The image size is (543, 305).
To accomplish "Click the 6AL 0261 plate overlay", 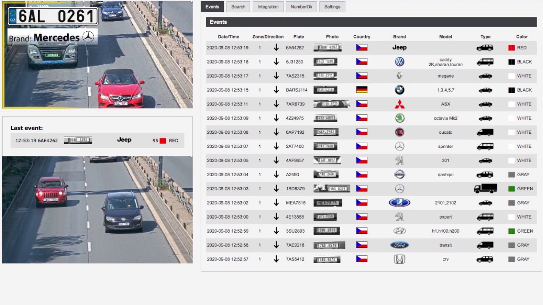I will tap(53, 16).
